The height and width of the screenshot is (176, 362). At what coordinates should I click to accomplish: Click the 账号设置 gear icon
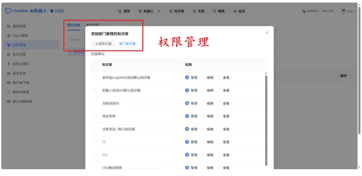(9, 55)
